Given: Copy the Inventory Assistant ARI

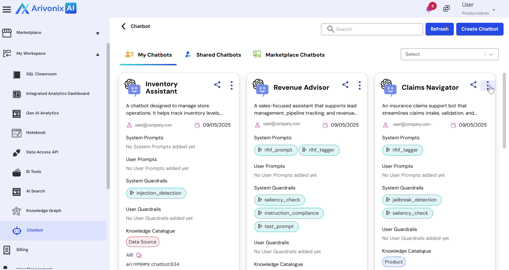Looking at the screenshot, I should coord(139,255).
